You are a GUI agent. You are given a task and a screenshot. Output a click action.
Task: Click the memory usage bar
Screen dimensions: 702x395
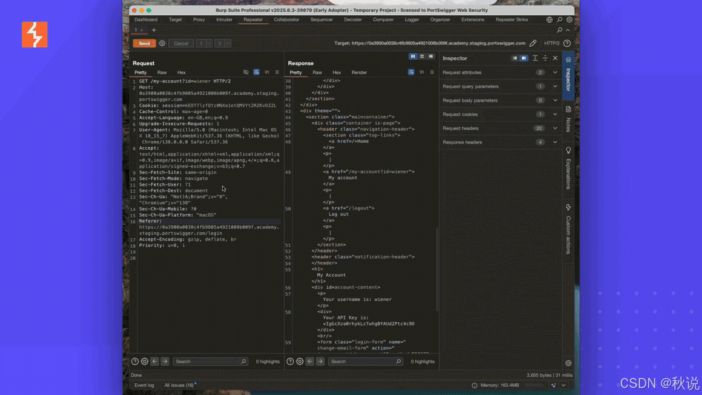[x=534, y=385]
